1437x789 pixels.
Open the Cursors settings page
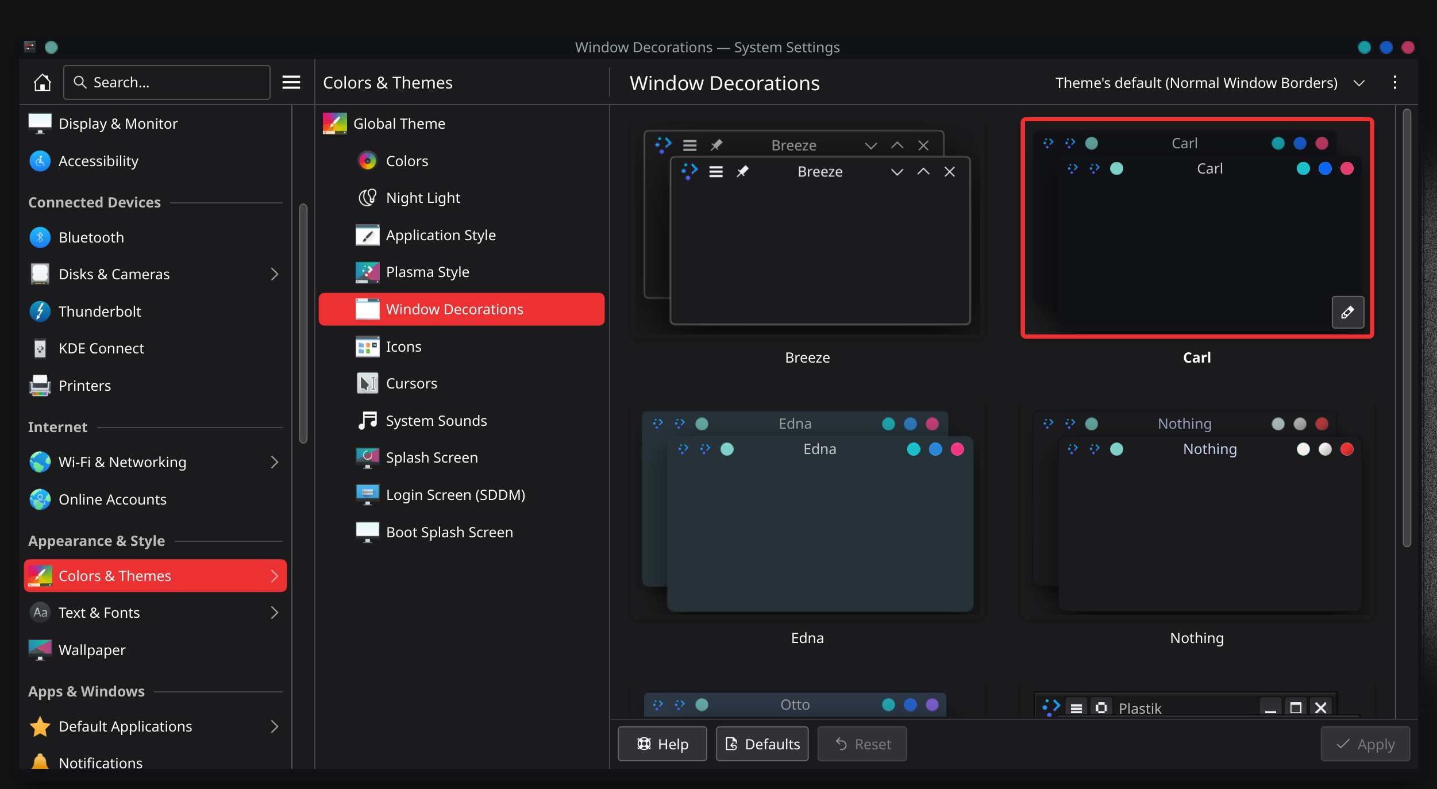pyautogui.click(x=461, y=383)
